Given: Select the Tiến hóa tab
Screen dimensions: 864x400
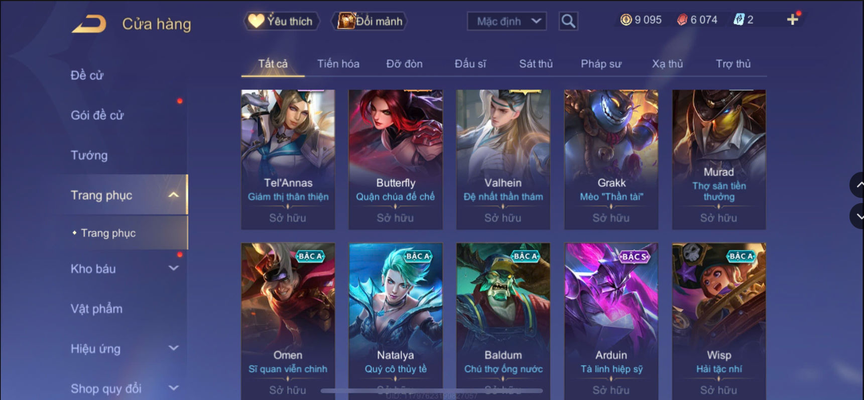Looking at the screenshot, I should click(338, 64).
